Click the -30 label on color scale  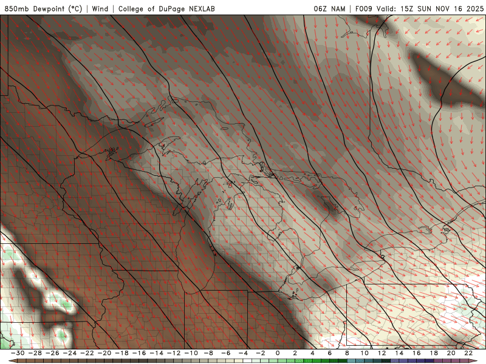click(x=18, y=353)
